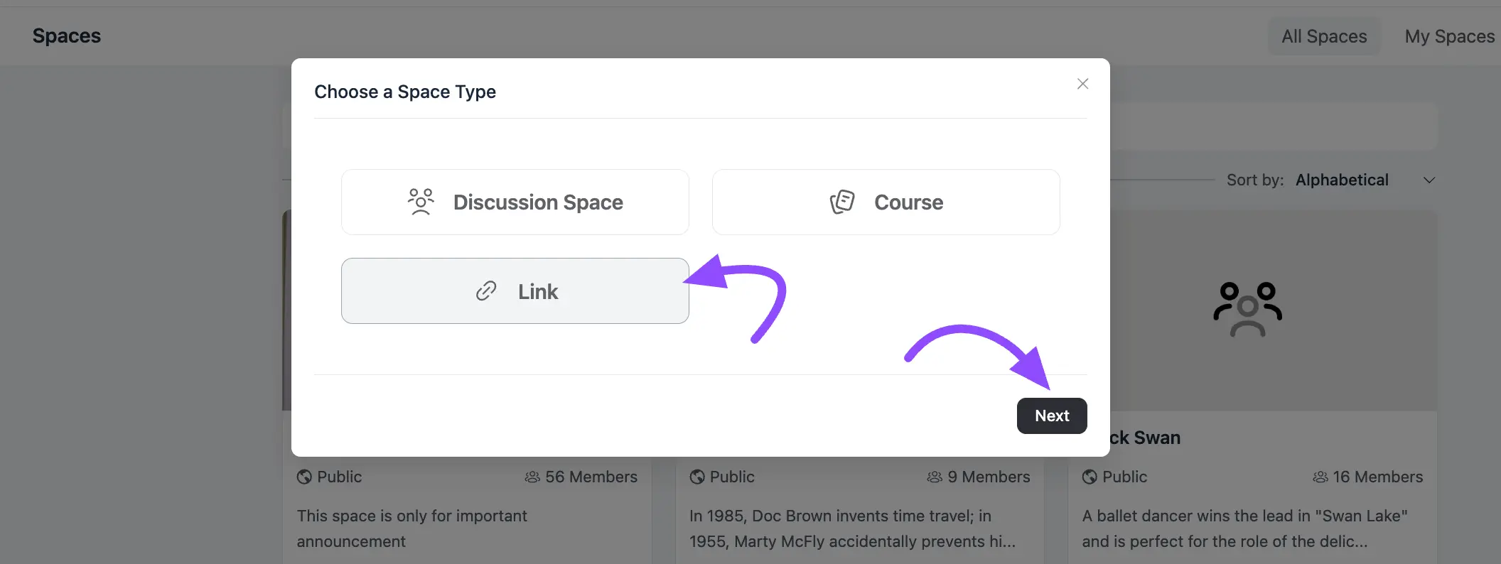Image resolution: width=1501 pixels, height=564 pixels.
Task: Click the members icon next to 9 Members
Action: (935, 477)
